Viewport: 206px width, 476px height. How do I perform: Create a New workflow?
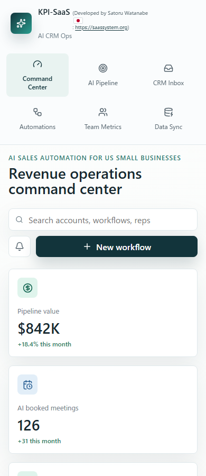point(117,246)
